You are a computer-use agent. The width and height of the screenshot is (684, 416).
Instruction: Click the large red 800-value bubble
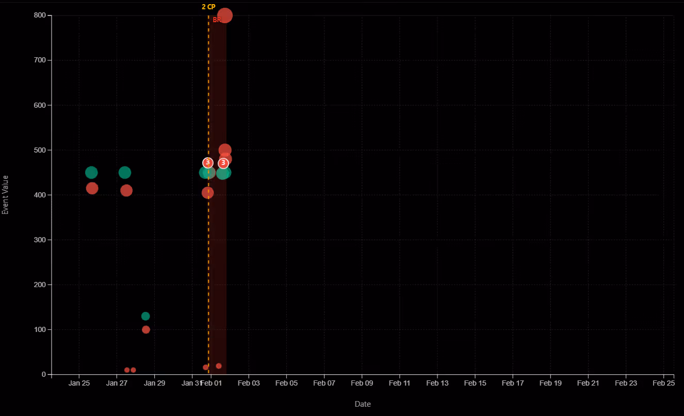(x=224, y=15)
